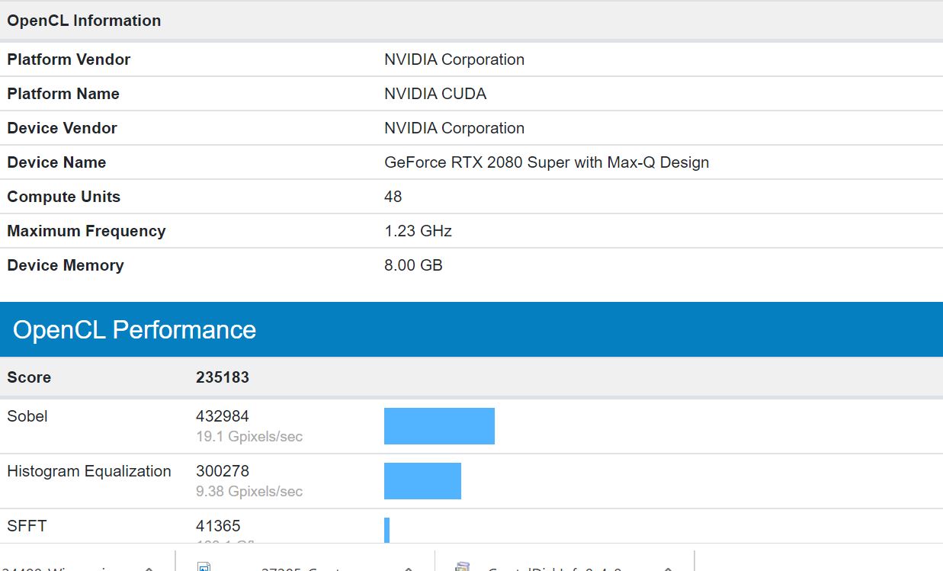
Task: Click the 9.38 Gpixels/sec rate
Action: point(249,492)
